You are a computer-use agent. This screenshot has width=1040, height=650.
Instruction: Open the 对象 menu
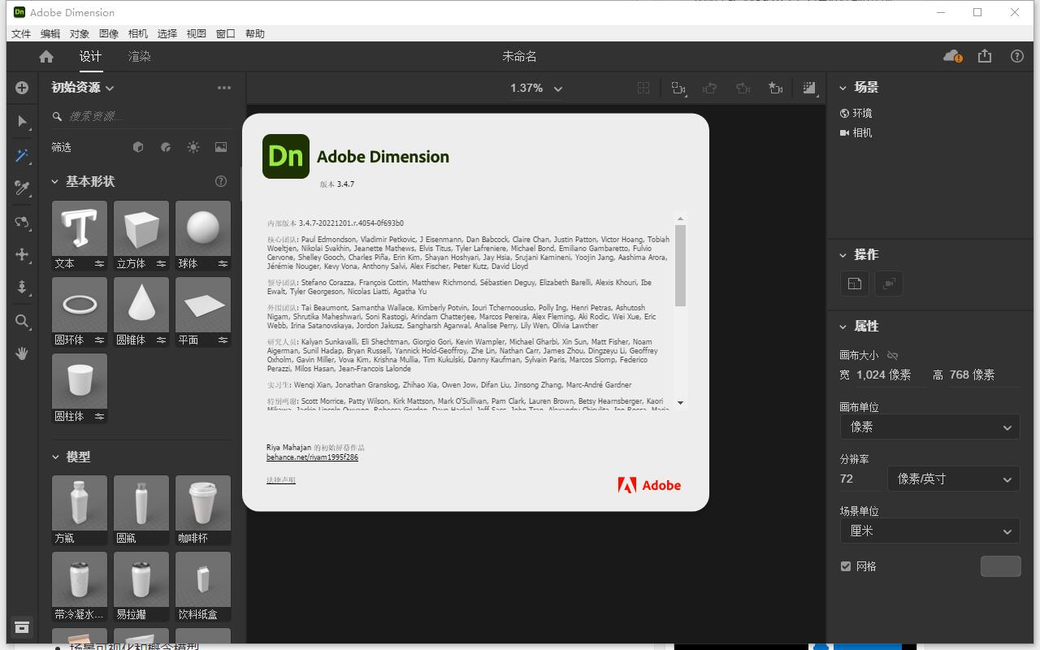(80, 33)
